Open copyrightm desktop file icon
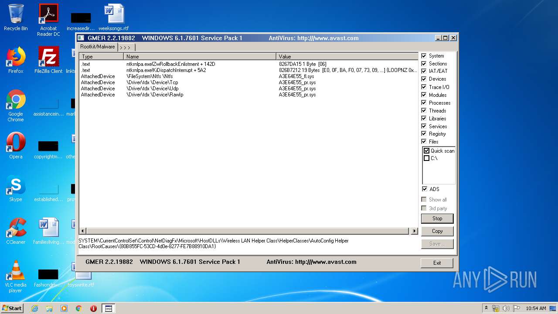558x314 pixels. tap(48, 149)
